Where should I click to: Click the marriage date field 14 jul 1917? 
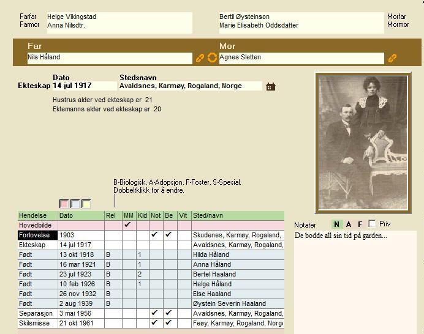tap(85, 86)
